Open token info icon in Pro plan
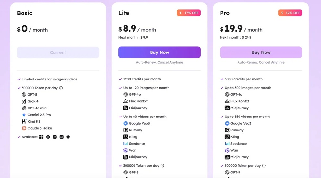Image resolution: width=321 pixels, height=178 pixels. pyautogui.click(x=264, y=166)
